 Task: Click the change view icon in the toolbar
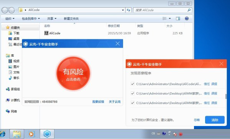point(164,18)
